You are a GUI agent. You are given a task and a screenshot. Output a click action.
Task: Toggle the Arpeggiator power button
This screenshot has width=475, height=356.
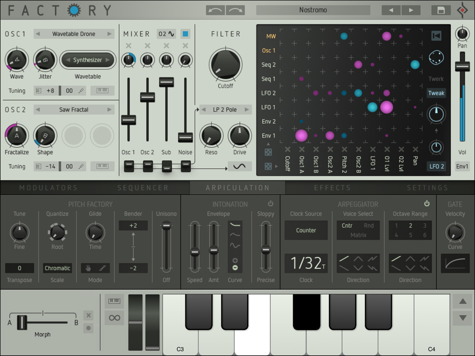coord(427,203)
